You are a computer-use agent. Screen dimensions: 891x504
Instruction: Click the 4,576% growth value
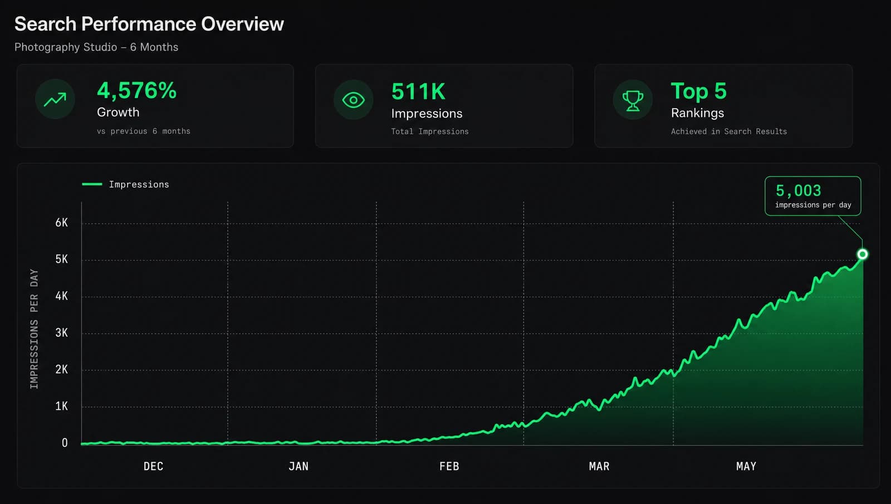pos(136,91)
